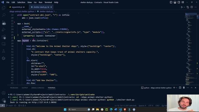This screenshot has width=199, height=112.
Task: Open the Testing flask view
Action: pos(3,51)
